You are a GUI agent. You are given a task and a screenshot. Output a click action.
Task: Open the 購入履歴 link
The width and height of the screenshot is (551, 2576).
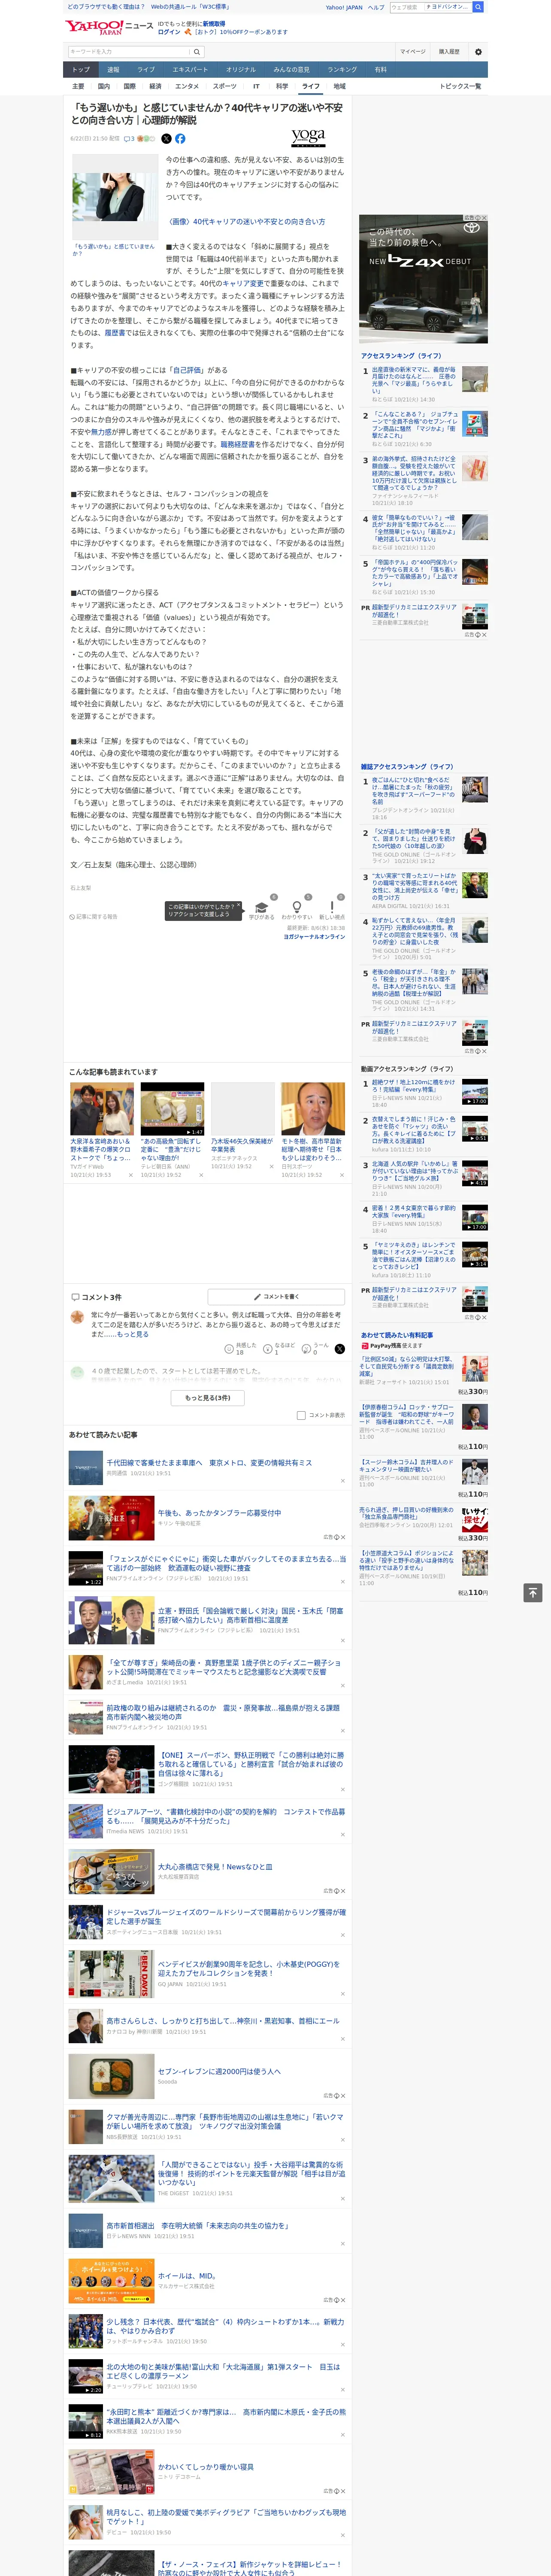(x=449, y=51)
